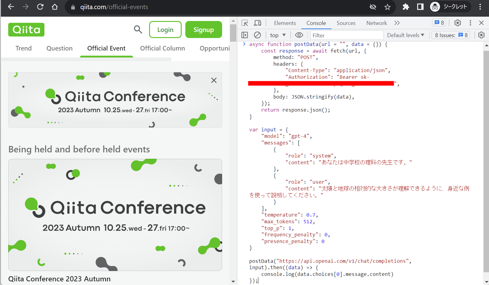489x285 pixels.
Task: Focus the console Filter field
Action: pos(347,35)
